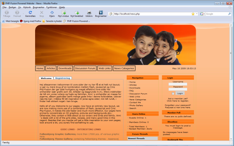Image resolution: width=234 pixels, height=146 pixels.
Task: Open News Categories in Navigation panel
Action: pyautogui.click(x=138, y=100)
